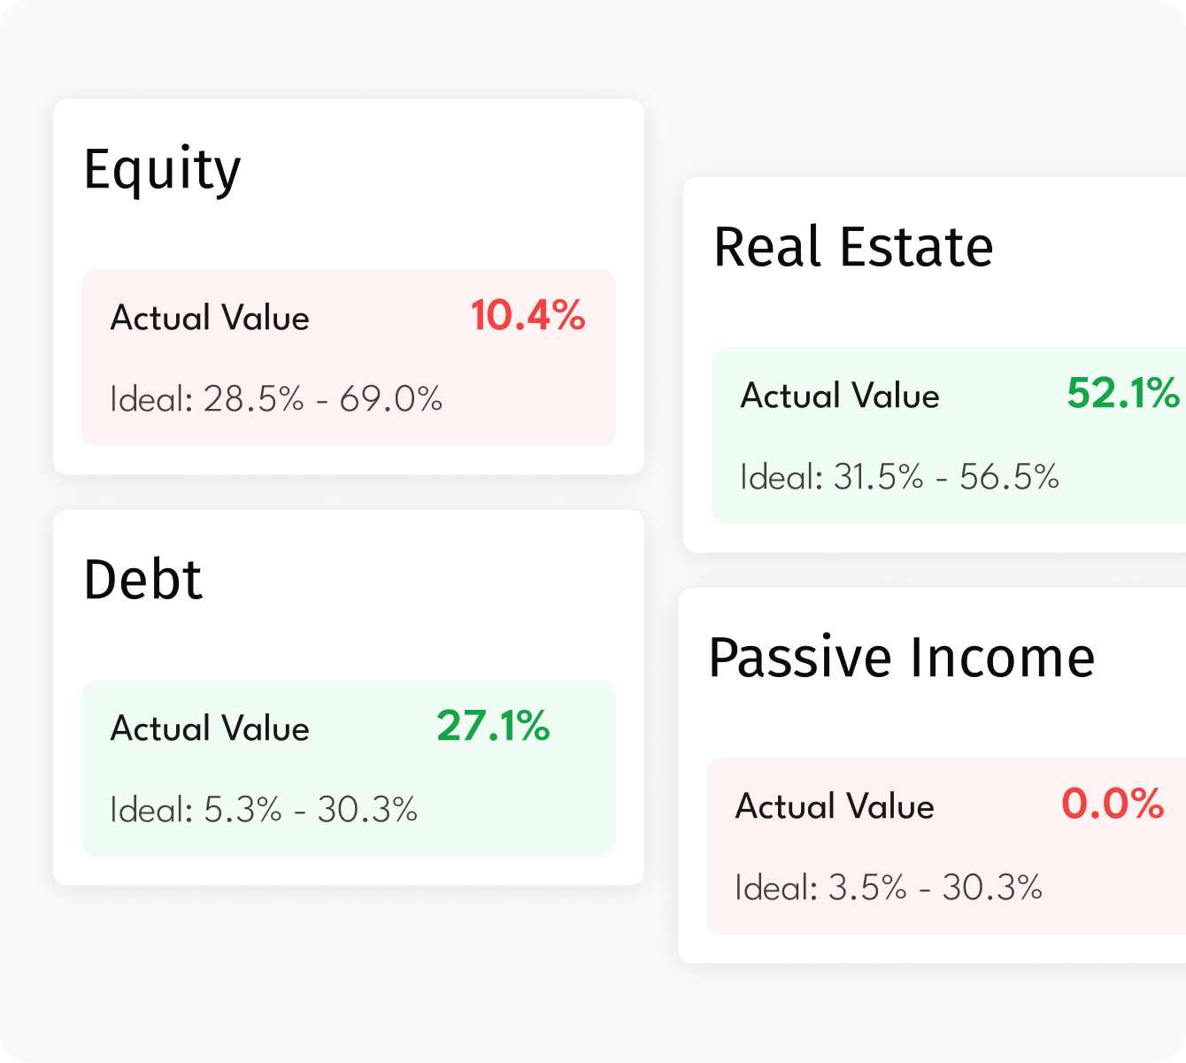The height and width of the screenshot is (1063, 1186).
Task: Click the Actual Value label under Debt
Action: tap(210, 728)
